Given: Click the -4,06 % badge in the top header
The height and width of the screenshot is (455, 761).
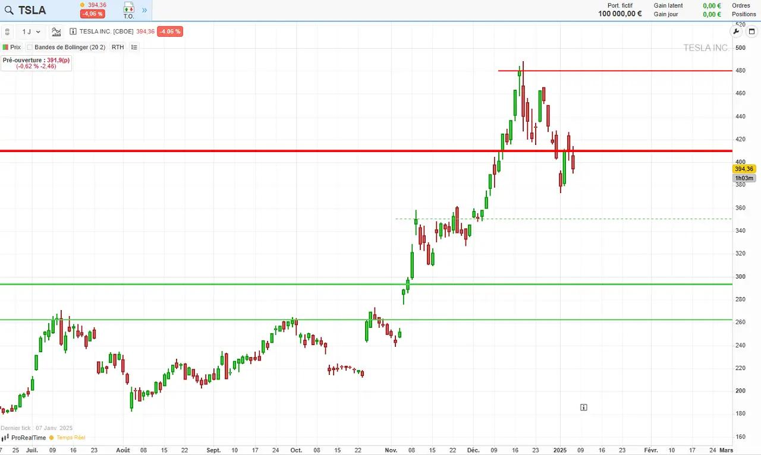Looking at the screenshot, I should (x=93, y=14).
